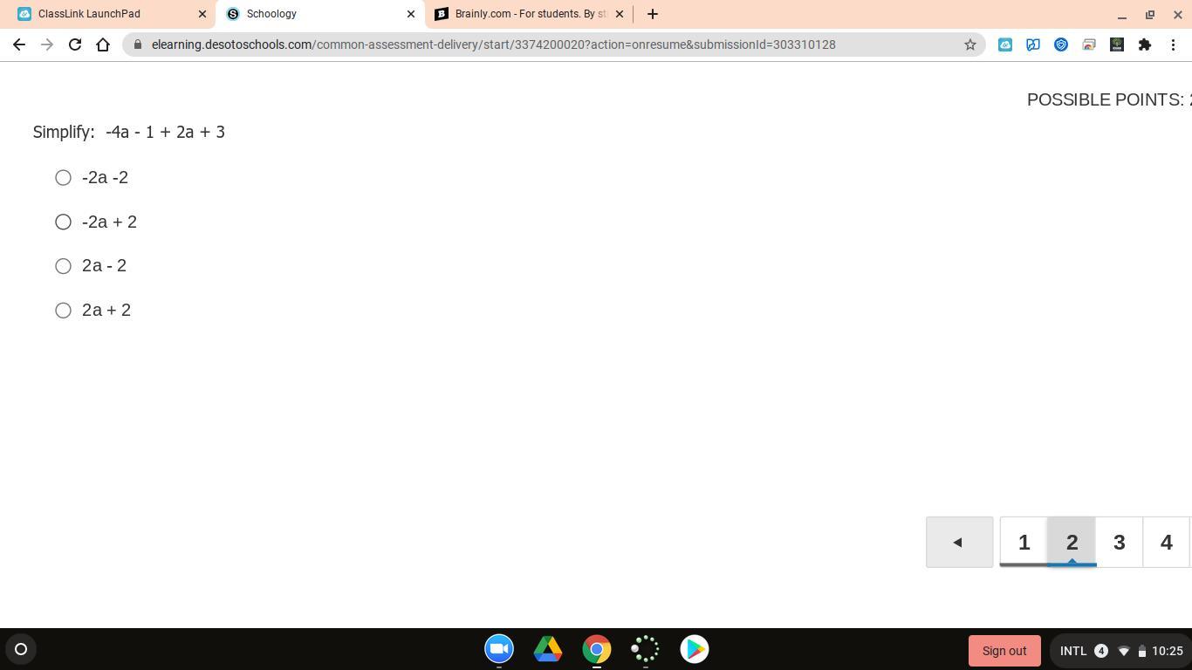Choose the option 2a + 2
This screenshot has height=670, width=1192.
pyautogui.click(x=63, y=311)
